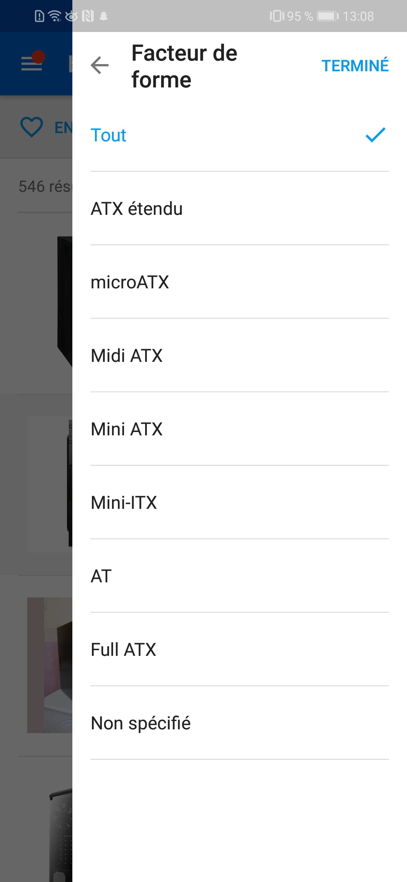Select ATX étendu form factor
Screen dimensions: 407x882
(x=137, y=209)
